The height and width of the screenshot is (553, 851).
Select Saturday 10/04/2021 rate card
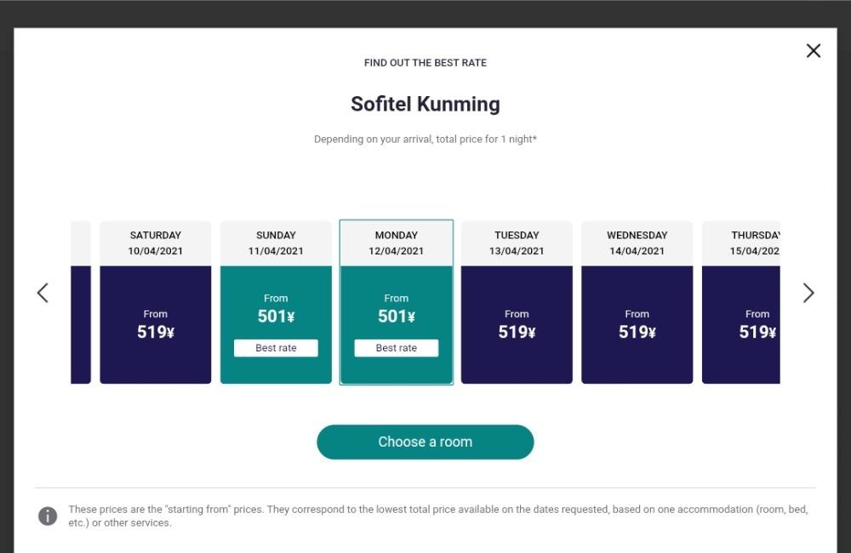pyautogui.click(x=155, y=302)
